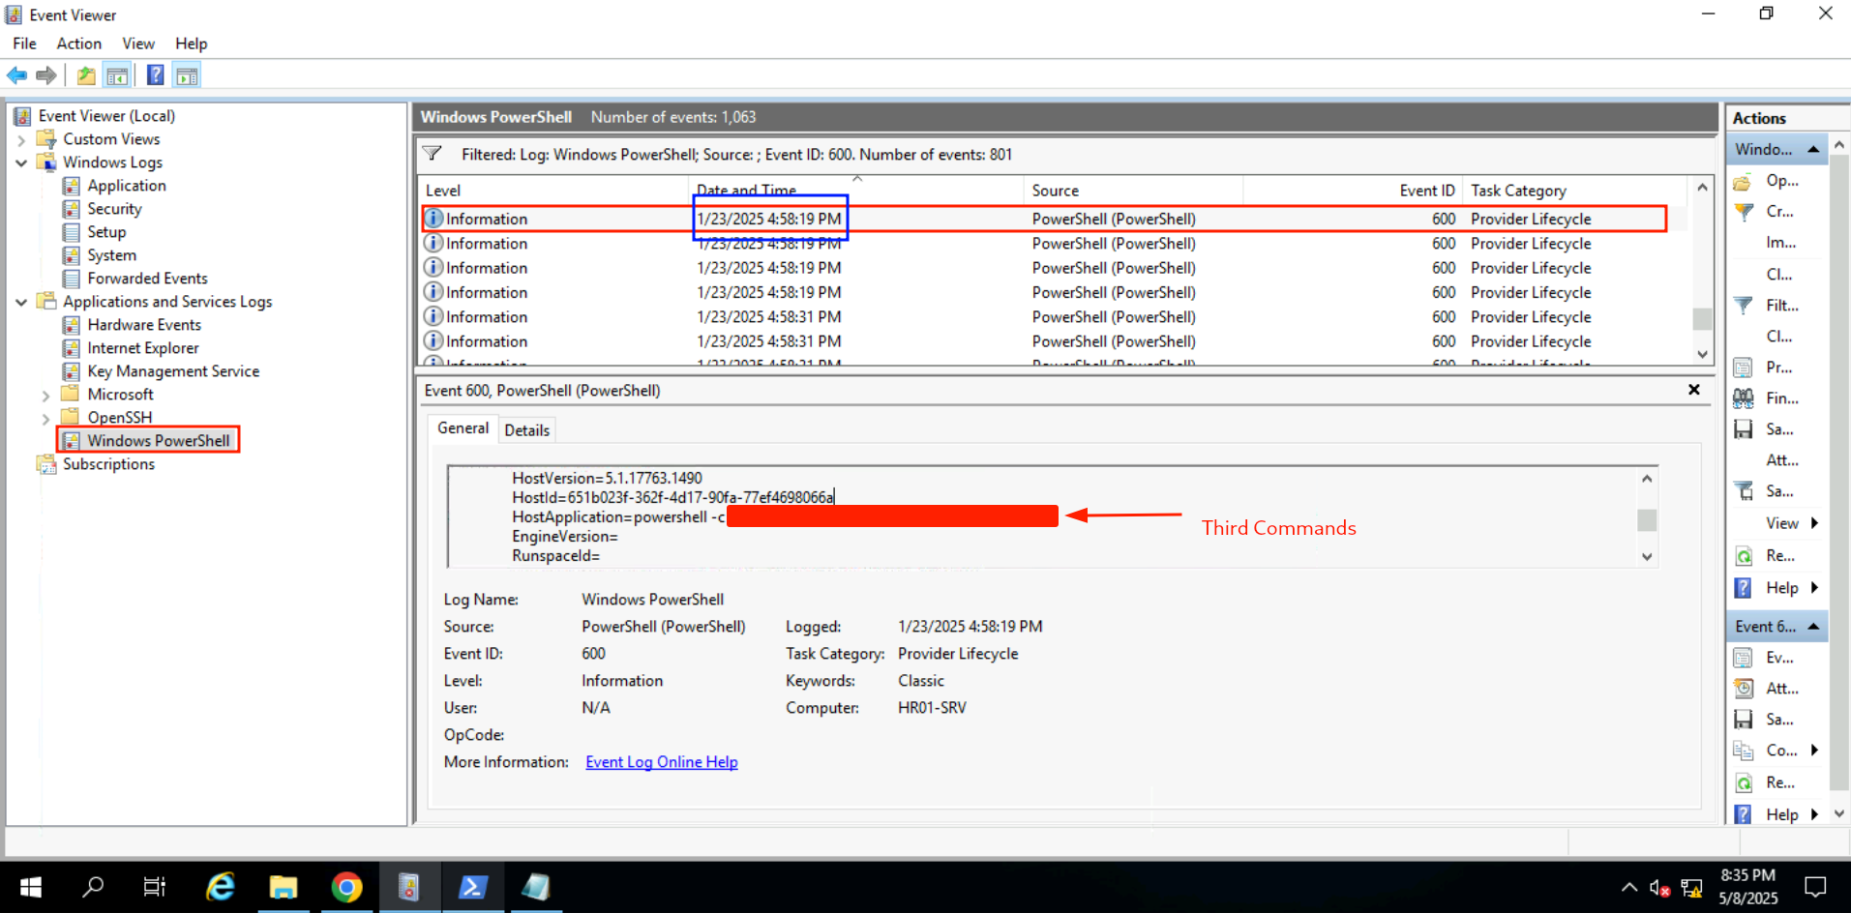Select the System log
The image size is (1851, 913).
111,255
